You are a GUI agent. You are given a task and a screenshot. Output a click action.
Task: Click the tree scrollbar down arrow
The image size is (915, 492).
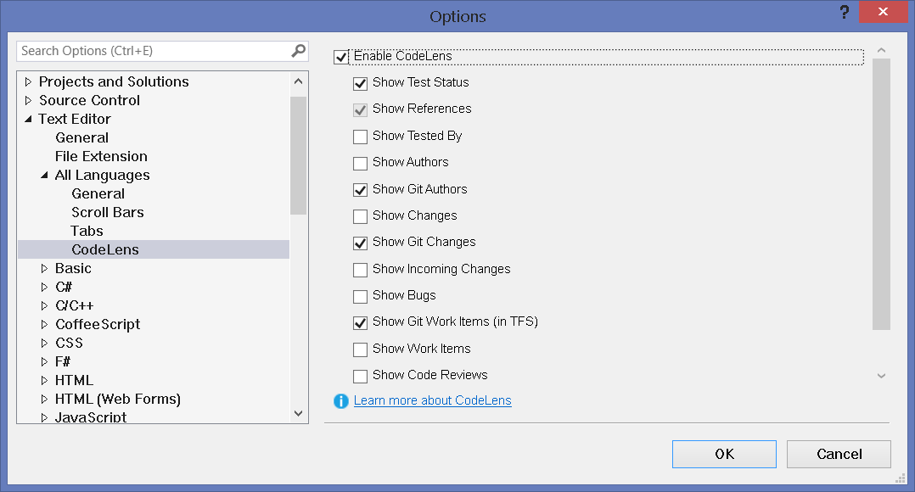pyautogui.click(x=298, y=413)
